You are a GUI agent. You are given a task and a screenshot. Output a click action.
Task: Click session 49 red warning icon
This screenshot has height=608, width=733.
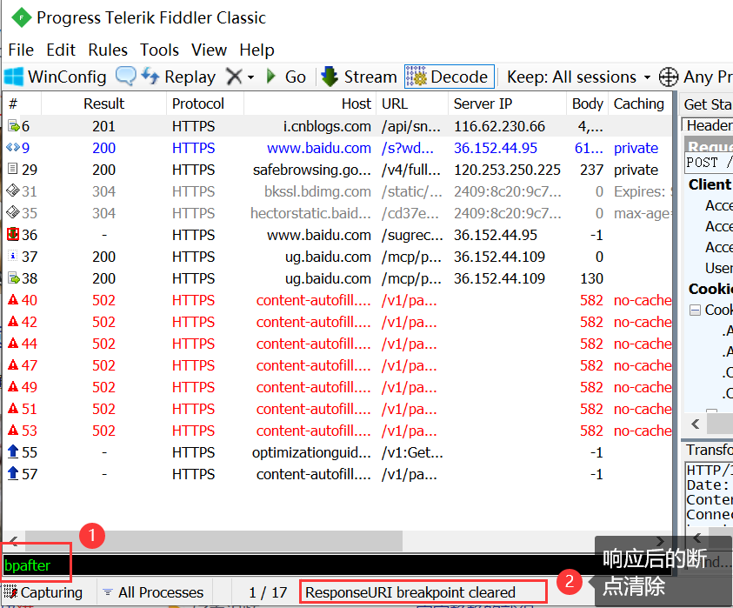13,386
